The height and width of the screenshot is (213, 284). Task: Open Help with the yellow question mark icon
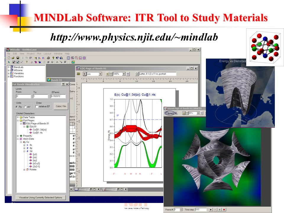coord(53,58)
